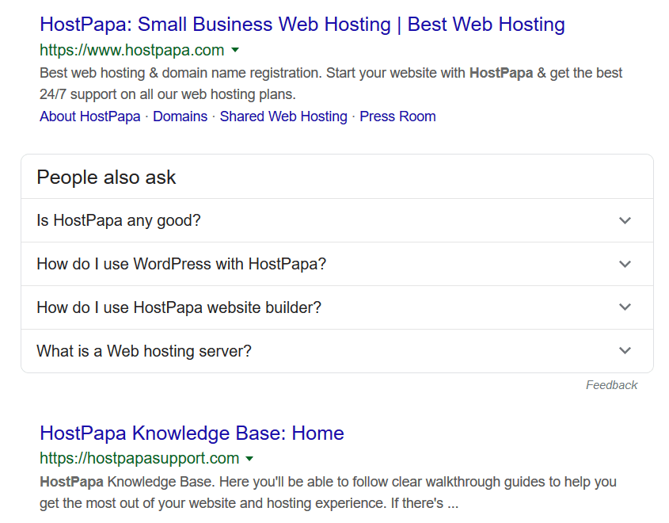Expand chevron for 'What is a Web hosting server?'

pos(625,351)
